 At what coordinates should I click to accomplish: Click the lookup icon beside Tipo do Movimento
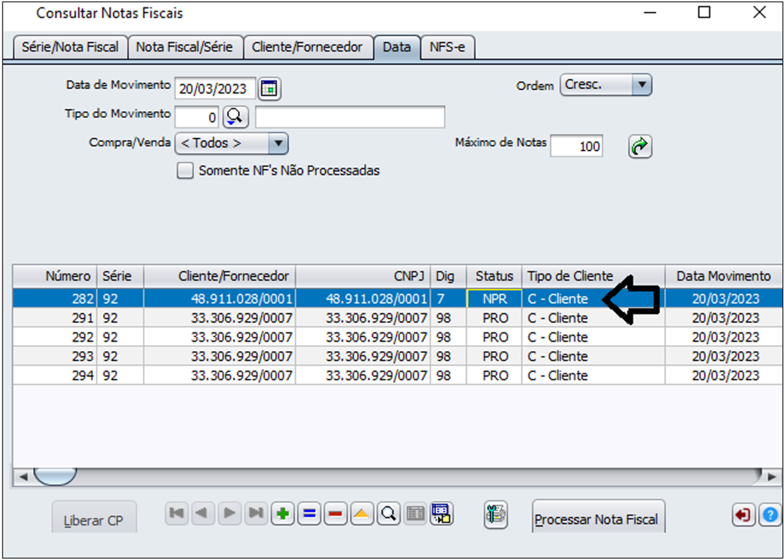235,117
